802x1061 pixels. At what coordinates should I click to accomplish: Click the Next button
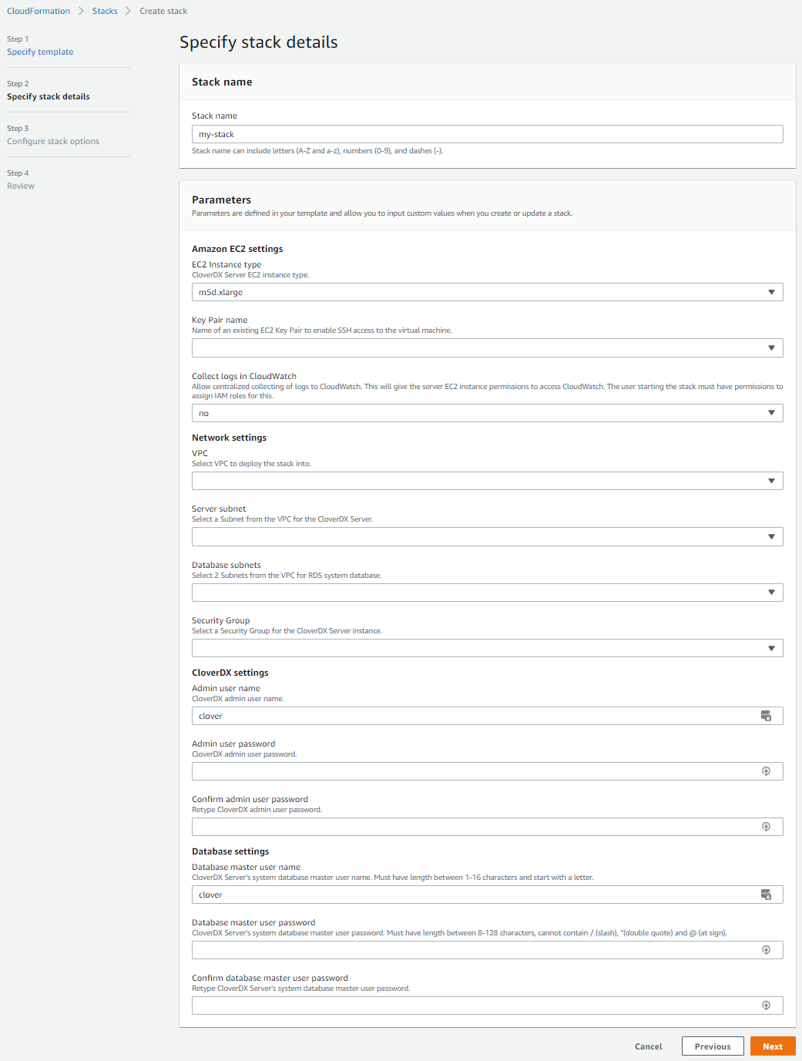tap(772, 1046)
